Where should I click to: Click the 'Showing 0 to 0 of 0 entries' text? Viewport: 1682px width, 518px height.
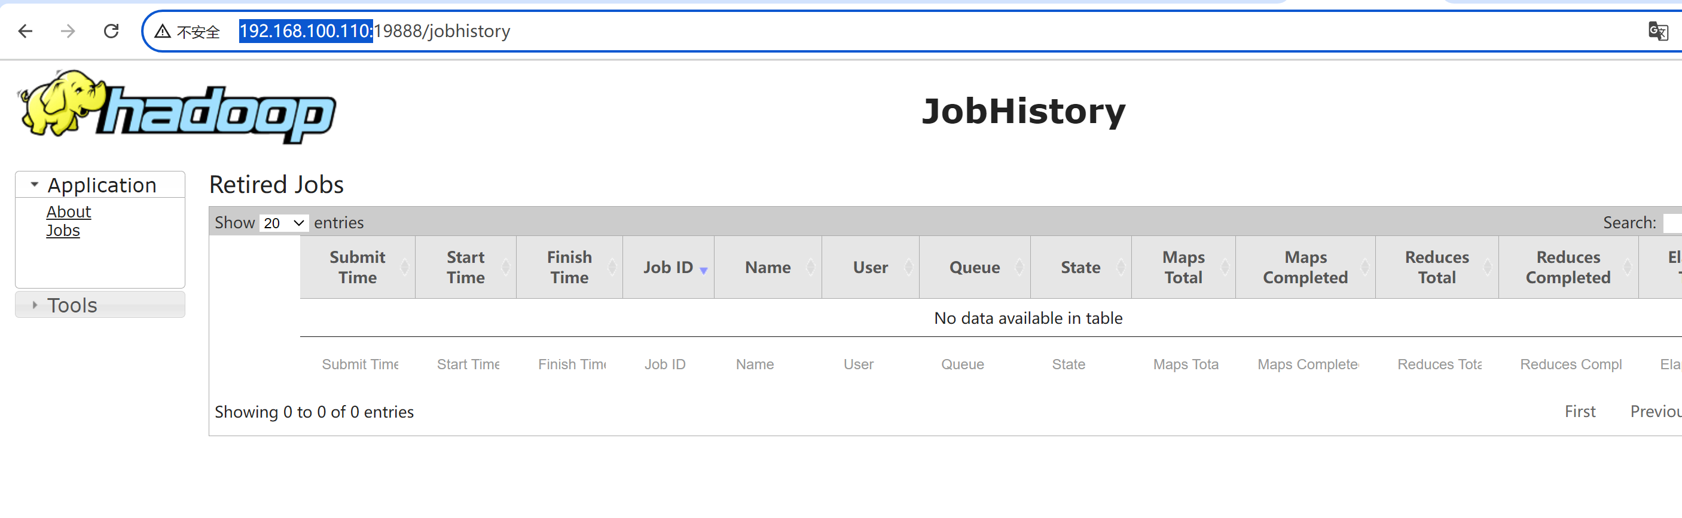(x=314, y=412)
